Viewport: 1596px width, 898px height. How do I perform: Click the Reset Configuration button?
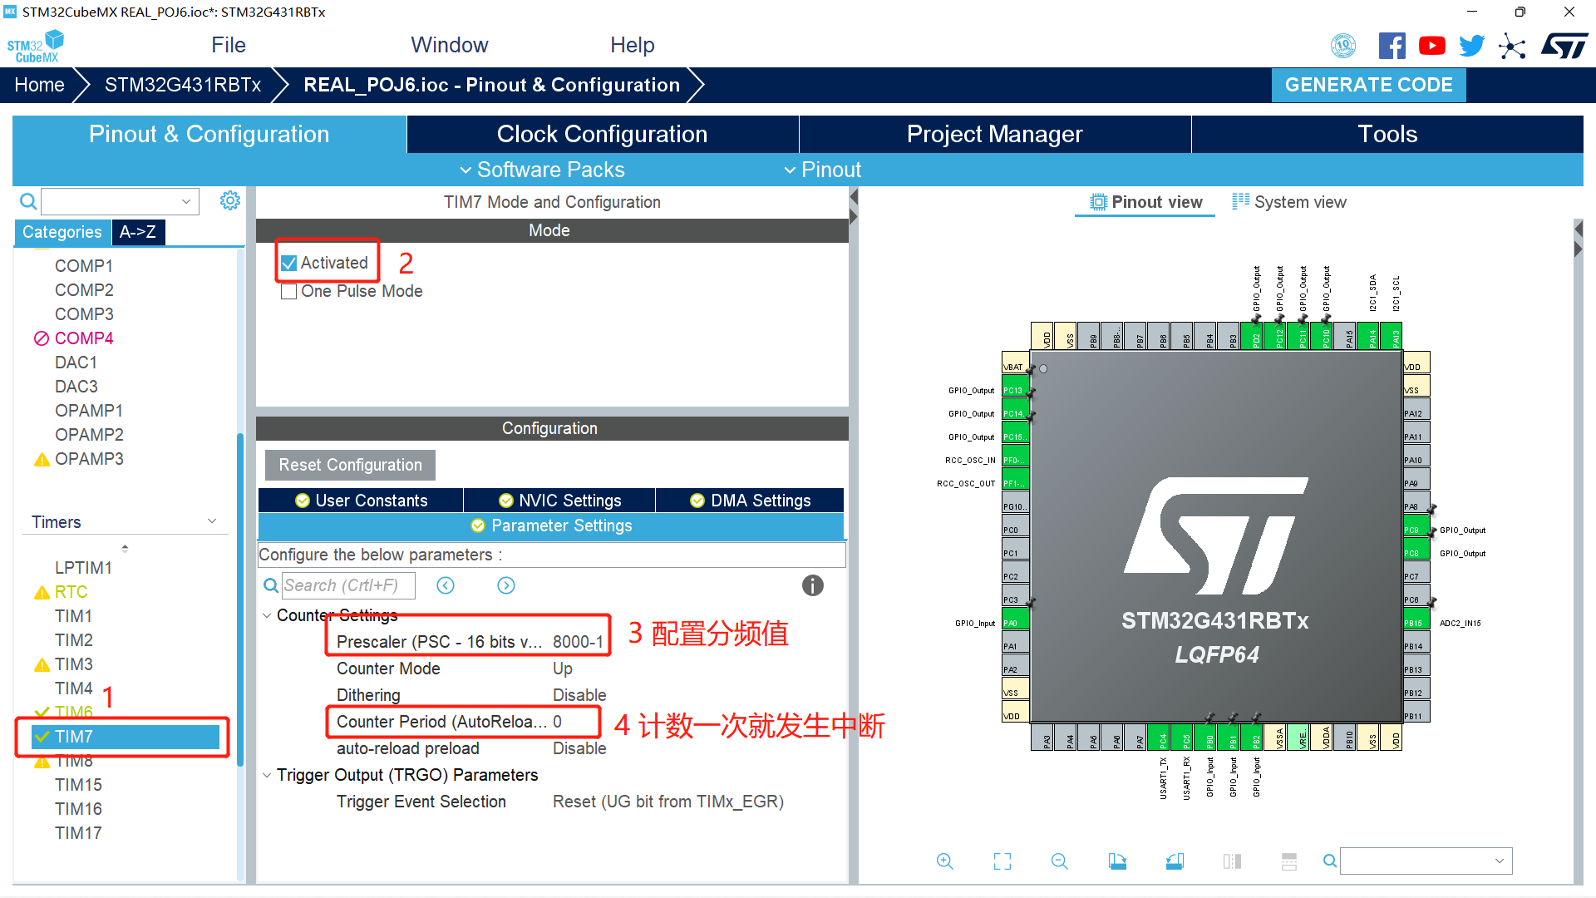pyautogui.click(x=350, y=465)
